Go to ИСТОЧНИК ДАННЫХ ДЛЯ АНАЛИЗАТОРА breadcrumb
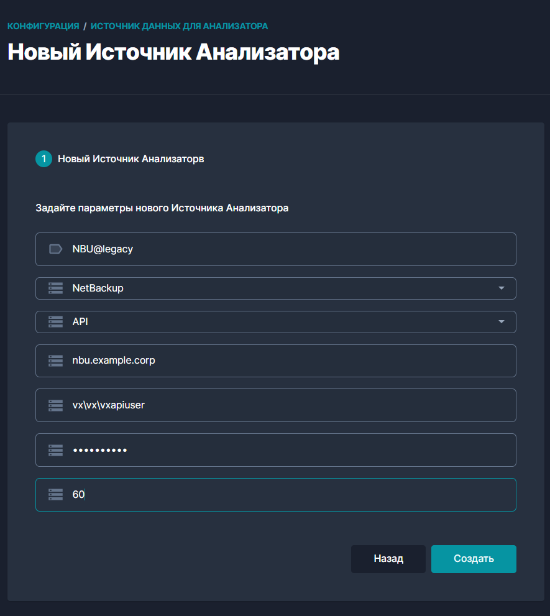The height and width of the screenshot is (616, 550). (179, 26)
